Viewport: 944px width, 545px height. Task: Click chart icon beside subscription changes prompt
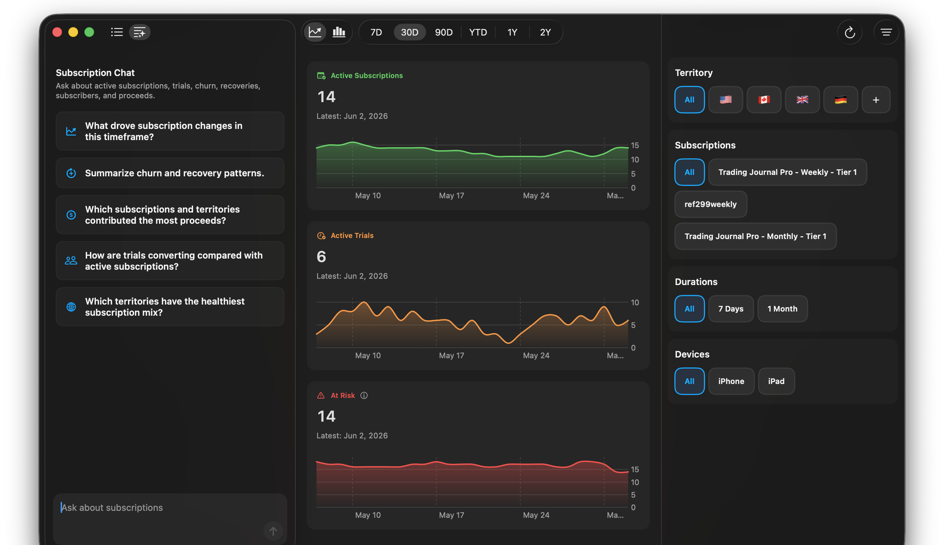pyautogui.click(x=71, y=131)
